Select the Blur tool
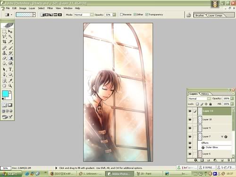 tap(4, 63)
